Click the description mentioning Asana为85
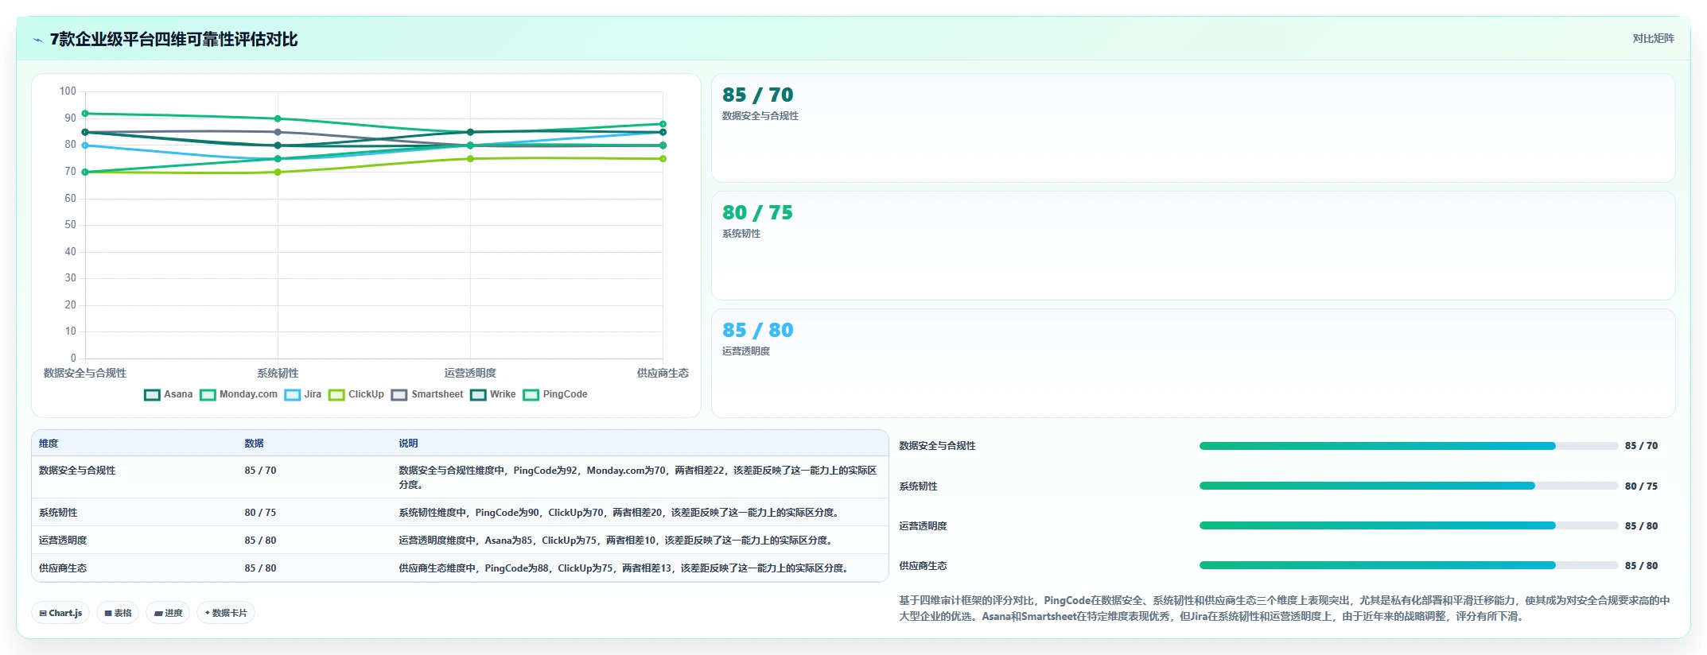Image resolution: width=1707 pixels, height=655 pixels. point(617,541)
